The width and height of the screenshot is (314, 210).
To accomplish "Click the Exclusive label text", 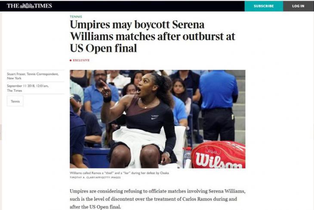I will tap(81, 60).
